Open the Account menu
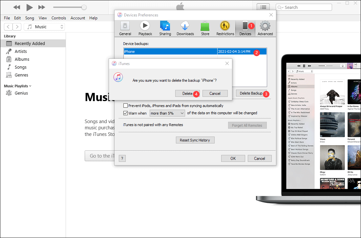 click(77, 18)
